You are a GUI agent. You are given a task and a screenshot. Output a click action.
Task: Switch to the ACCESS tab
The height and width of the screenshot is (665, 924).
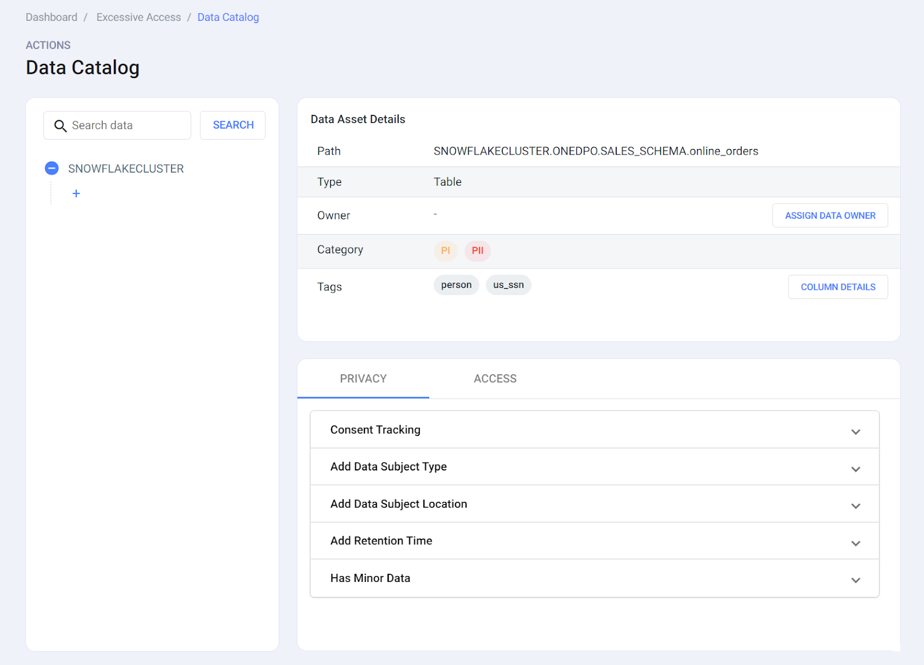coord(495,379)
